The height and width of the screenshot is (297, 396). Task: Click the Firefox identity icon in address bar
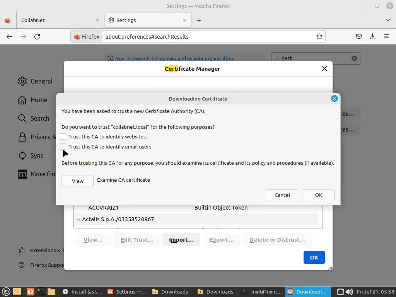[87, 37]
